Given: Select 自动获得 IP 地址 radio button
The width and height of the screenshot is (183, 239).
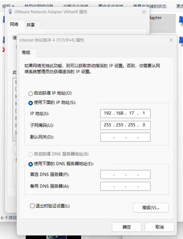Looking at the screenshot, I should point(30,94).
